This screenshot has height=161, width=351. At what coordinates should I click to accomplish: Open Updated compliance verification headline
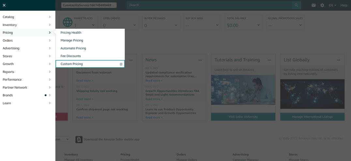click(x=171, y=74)
